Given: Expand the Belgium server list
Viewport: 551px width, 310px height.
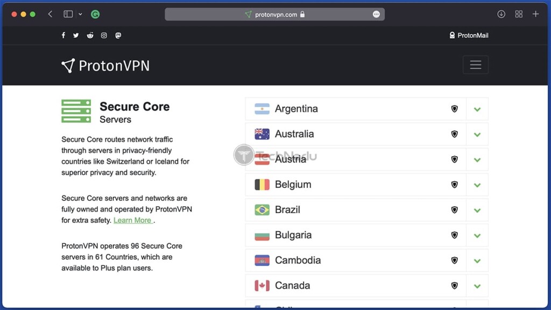Looking at the screenshot, I should 477,185.
